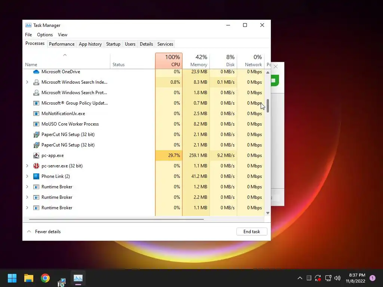Open the clock showing 8:37 PM
Viewport: 383px width, 287px height.
point(356,278)
